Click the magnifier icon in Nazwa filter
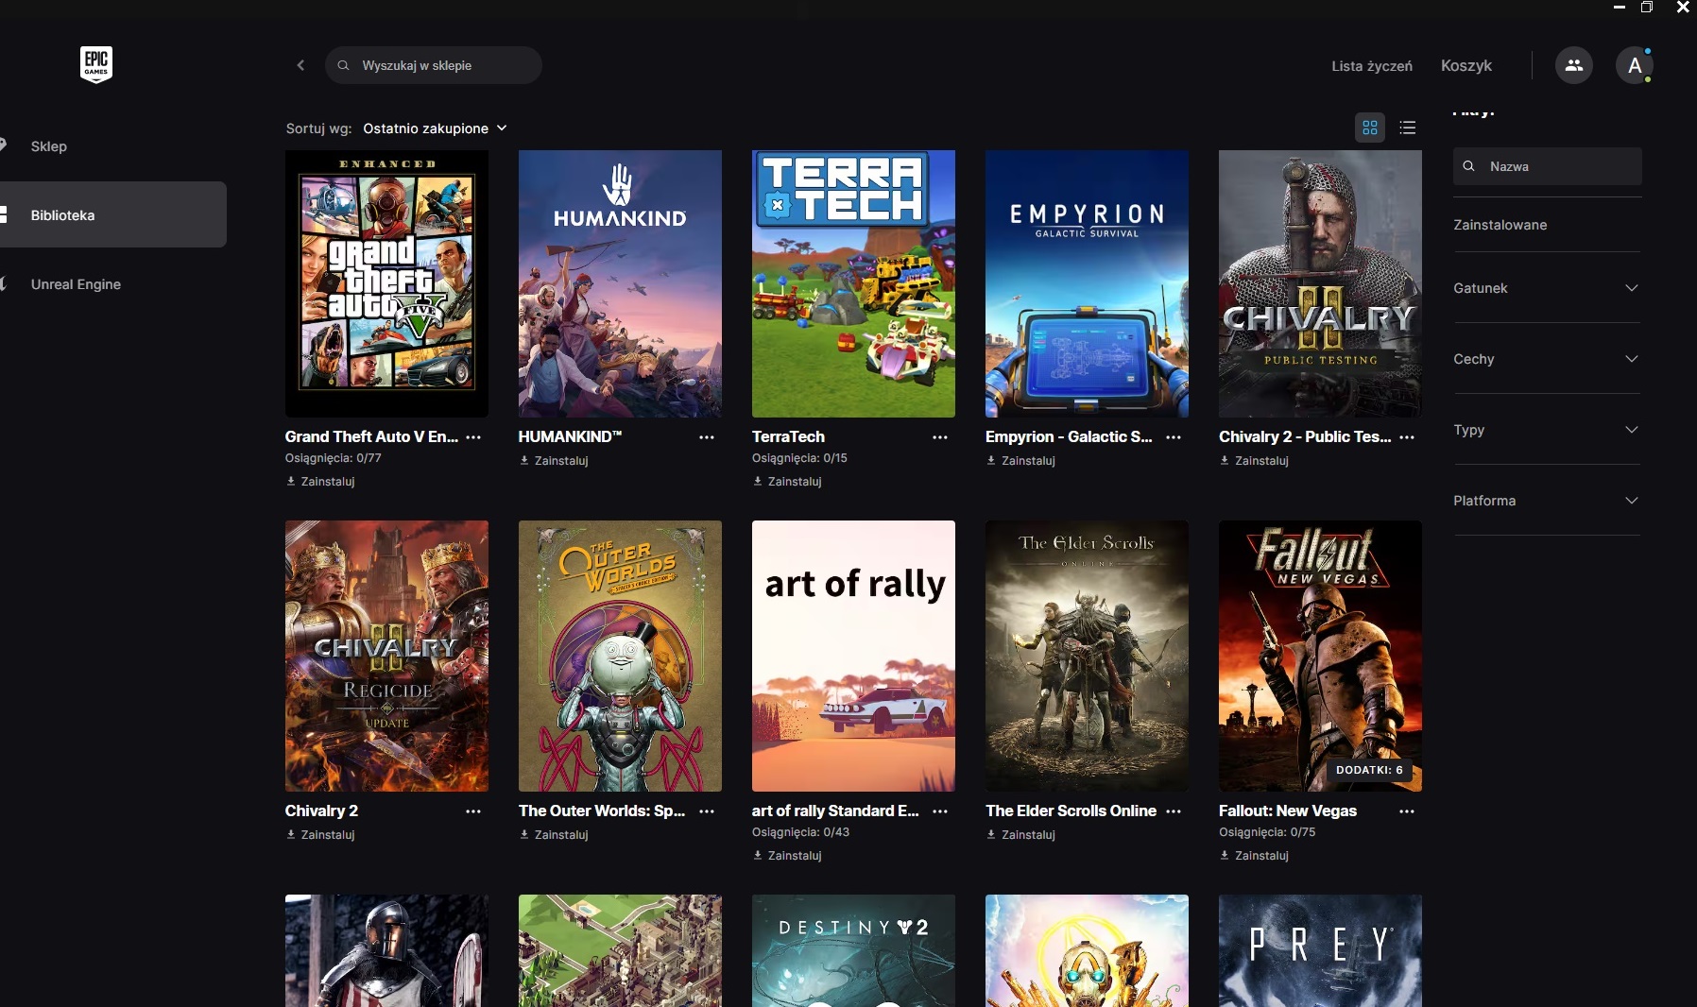Image resolution: width=1697 pixels, height=1007 pixels. pyautogui.click(x=1468, y=166)
